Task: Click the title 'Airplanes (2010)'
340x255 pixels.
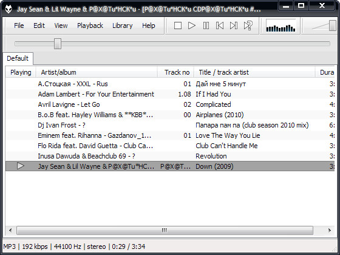Action: point(220,115)
